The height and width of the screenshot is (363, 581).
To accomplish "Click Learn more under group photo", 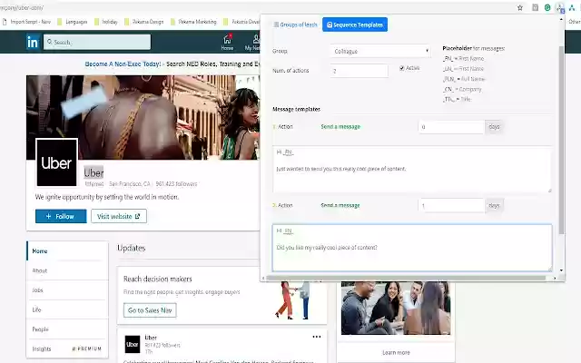I will 396,353.
